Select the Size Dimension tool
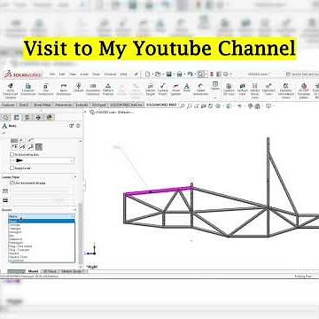 (x=46, y=89)
